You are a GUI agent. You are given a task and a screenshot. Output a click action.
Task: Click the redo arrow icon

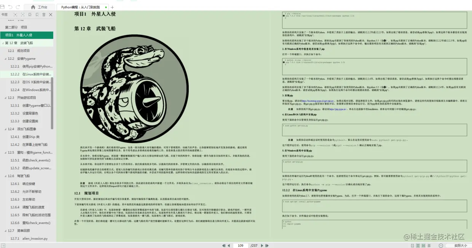tap(18, 7)
